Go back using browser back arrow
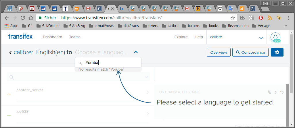 point(7,18)
